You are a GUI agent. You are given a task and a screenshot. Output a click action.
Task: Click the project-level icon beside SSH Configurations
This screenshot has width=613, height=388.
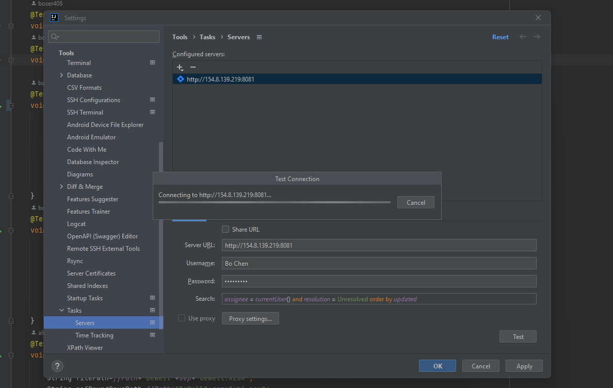click(152, 100)
